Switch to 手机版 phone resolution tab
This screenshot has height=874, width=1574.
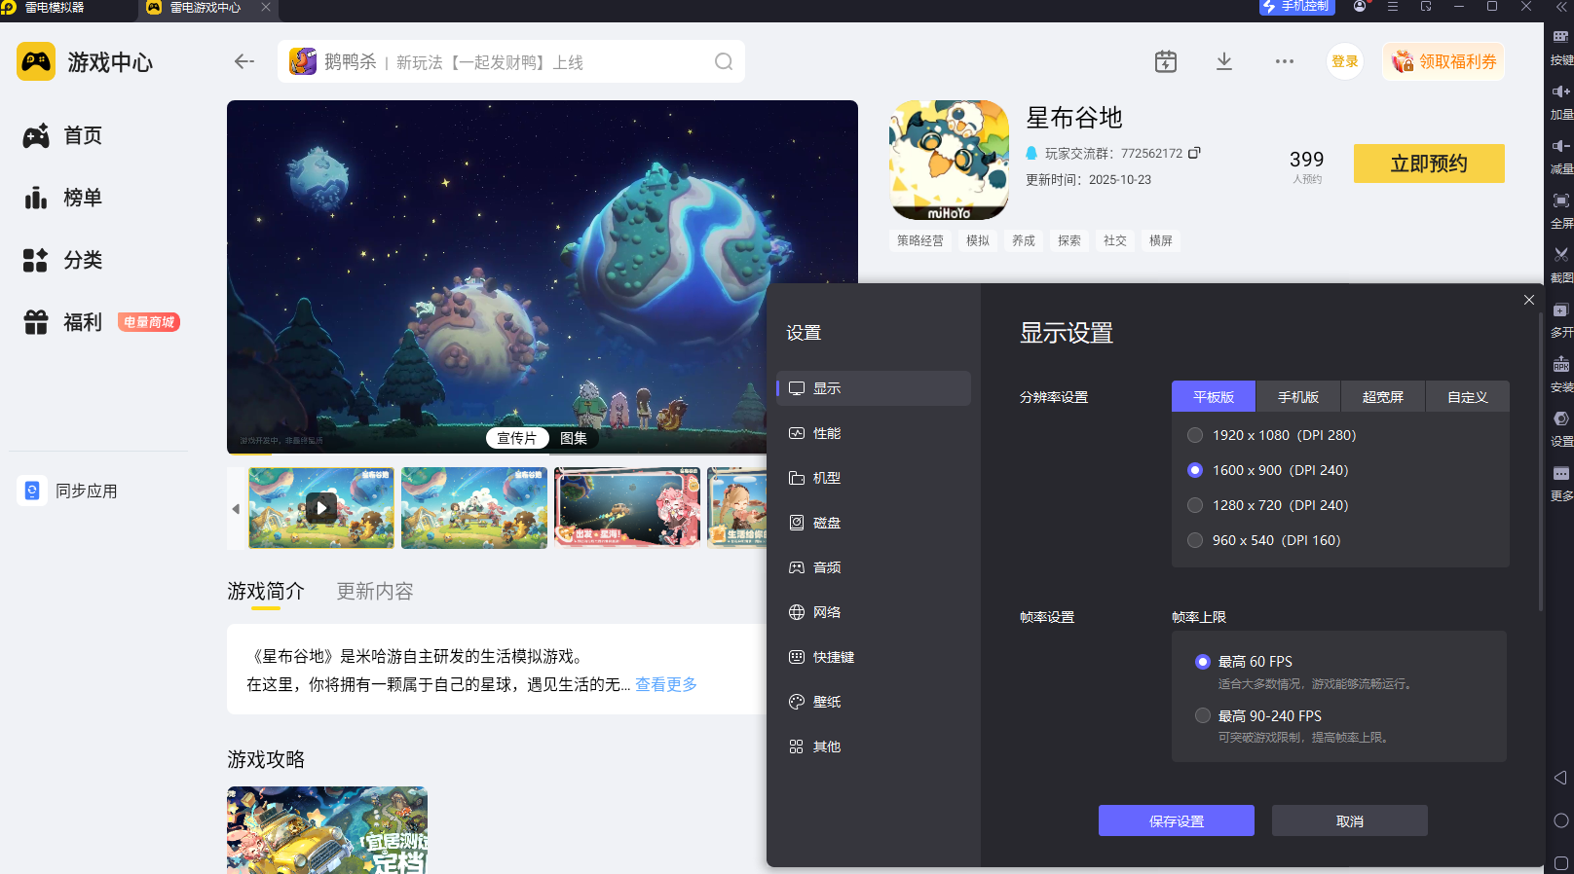click(1298, 397)
